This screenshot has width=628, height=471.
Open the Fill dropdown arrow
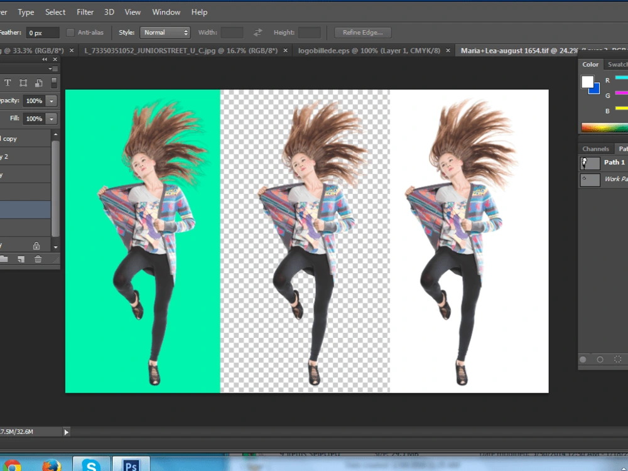tap(51, 119)
